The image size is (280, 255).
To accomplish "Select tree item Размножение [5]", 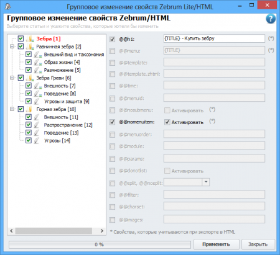I will pos(62,70).
